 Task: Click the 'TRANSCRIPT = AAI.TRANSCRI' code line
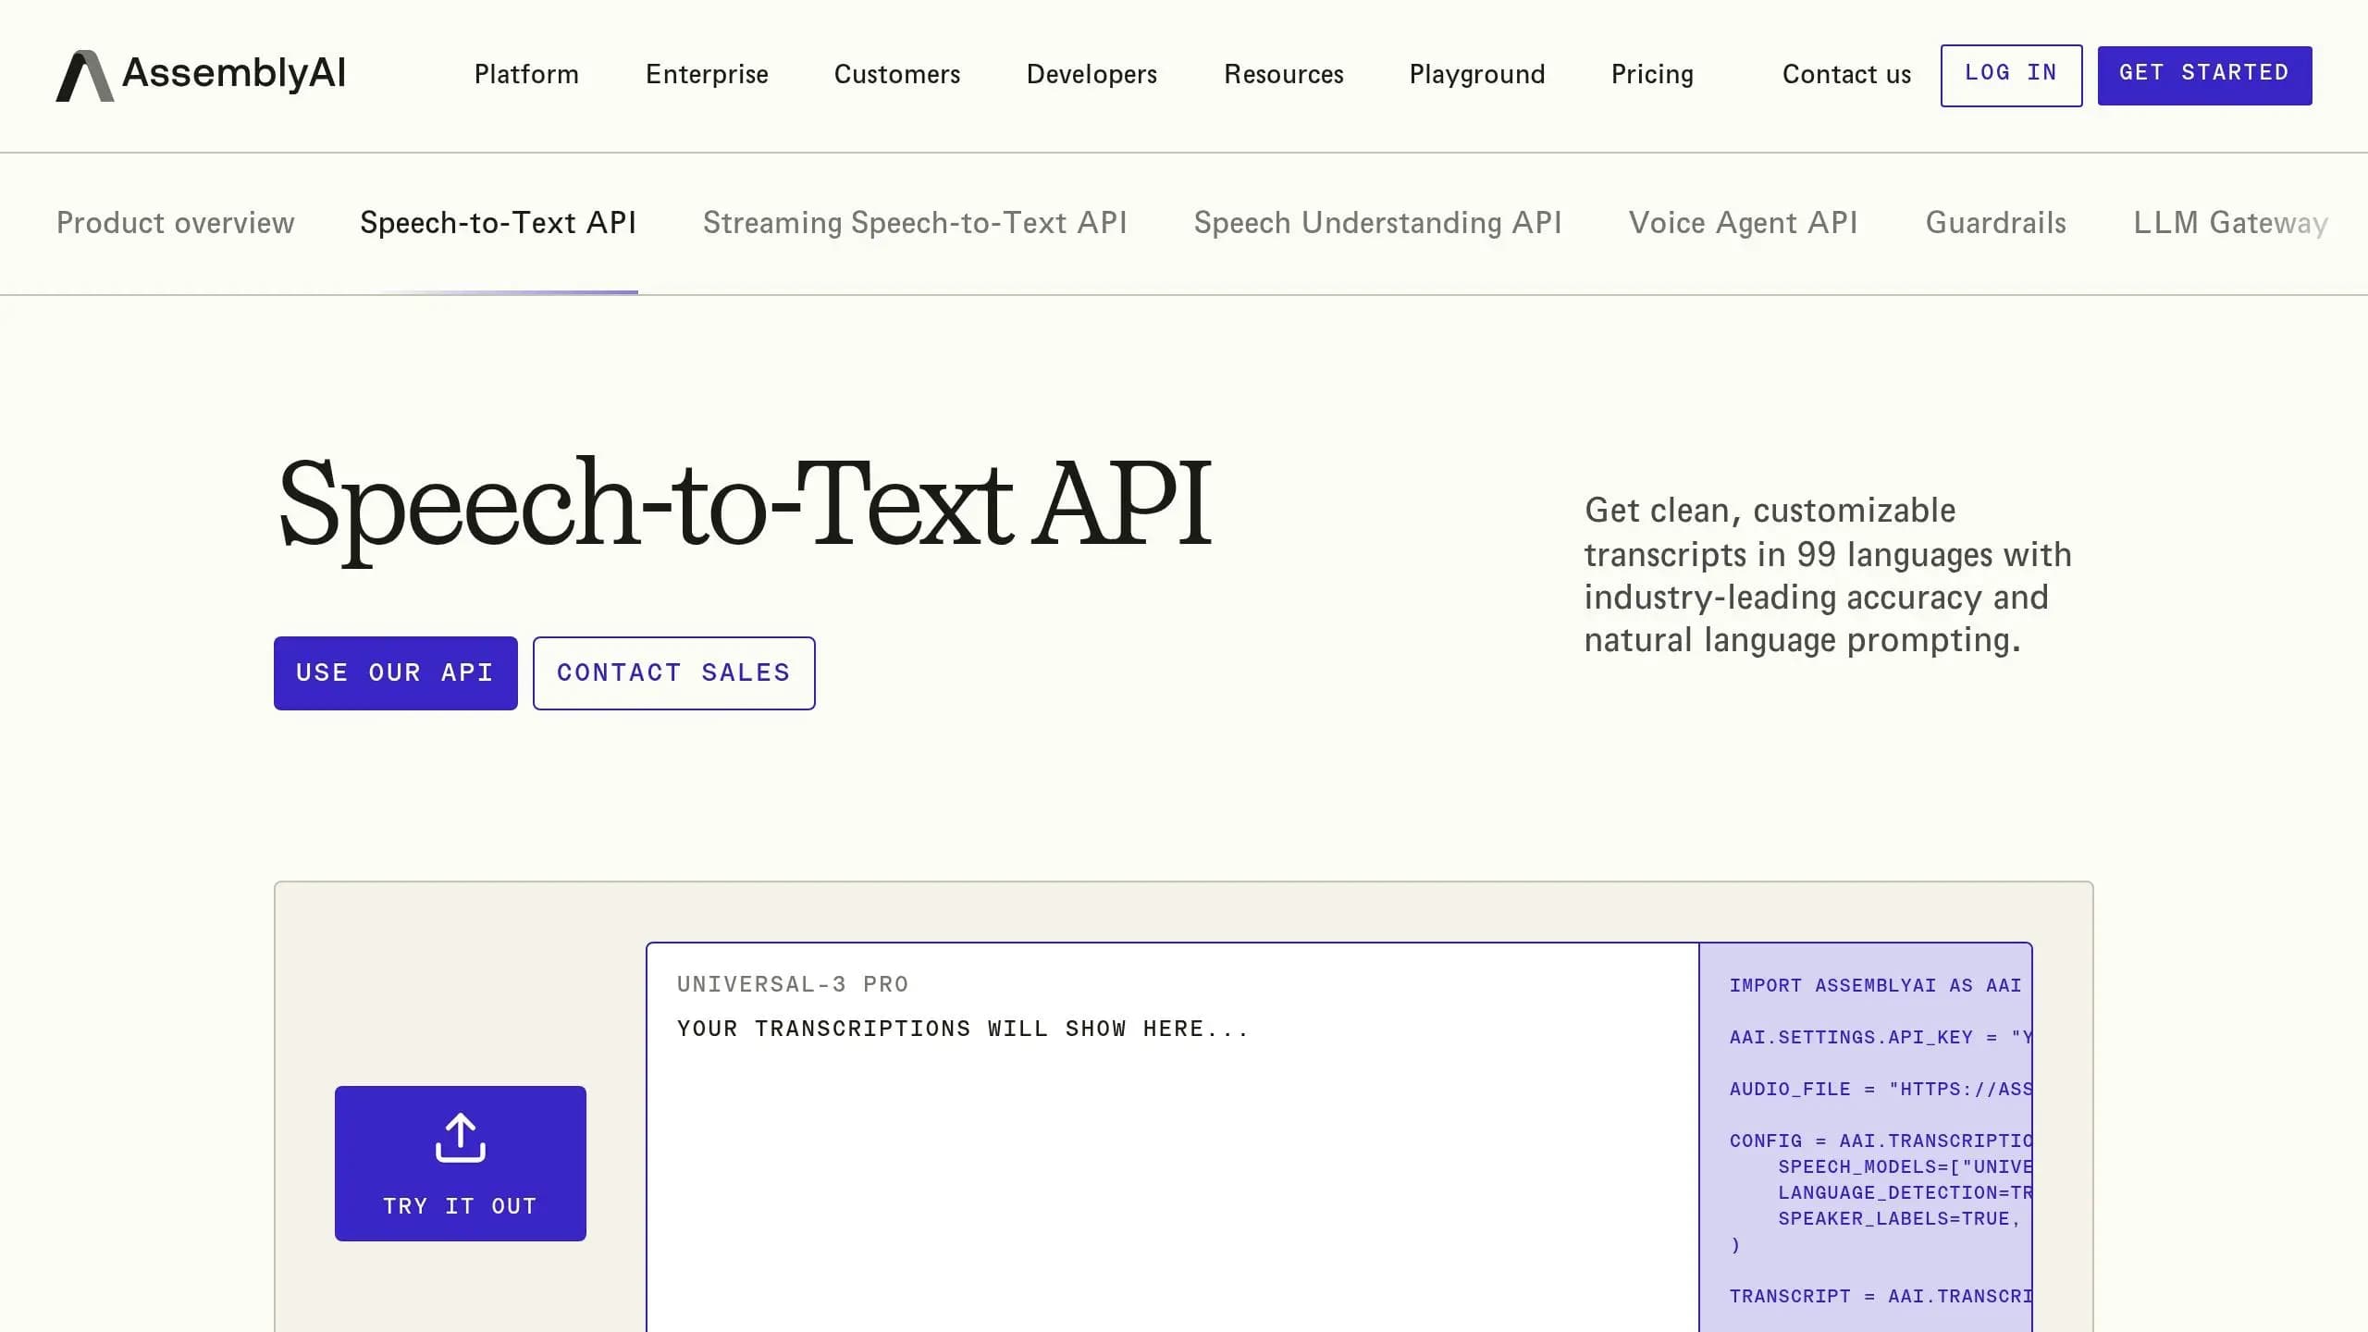1881,1296
